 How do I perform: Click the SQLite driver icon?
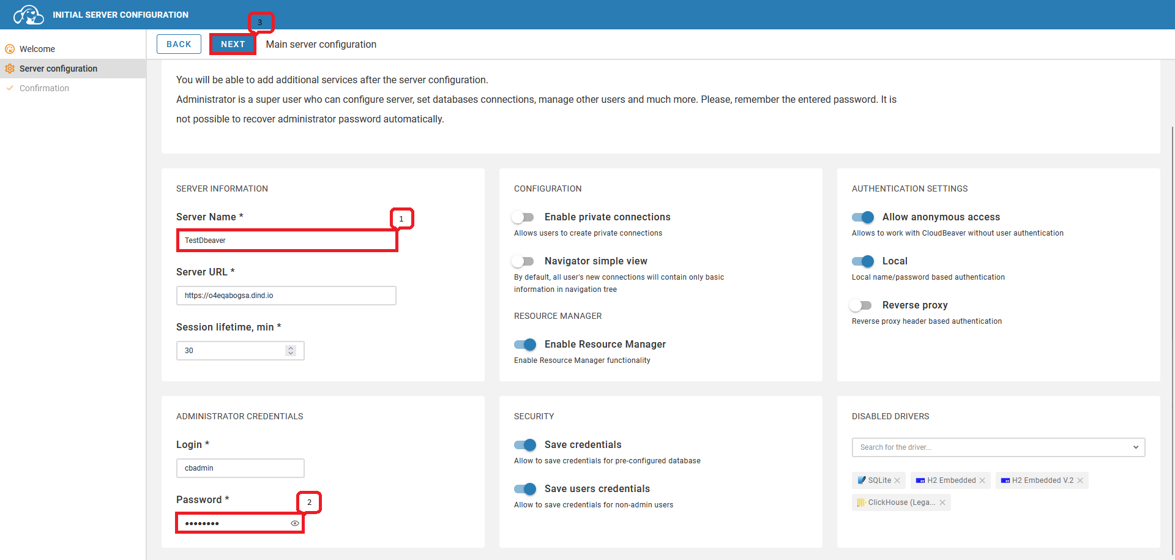862,480
